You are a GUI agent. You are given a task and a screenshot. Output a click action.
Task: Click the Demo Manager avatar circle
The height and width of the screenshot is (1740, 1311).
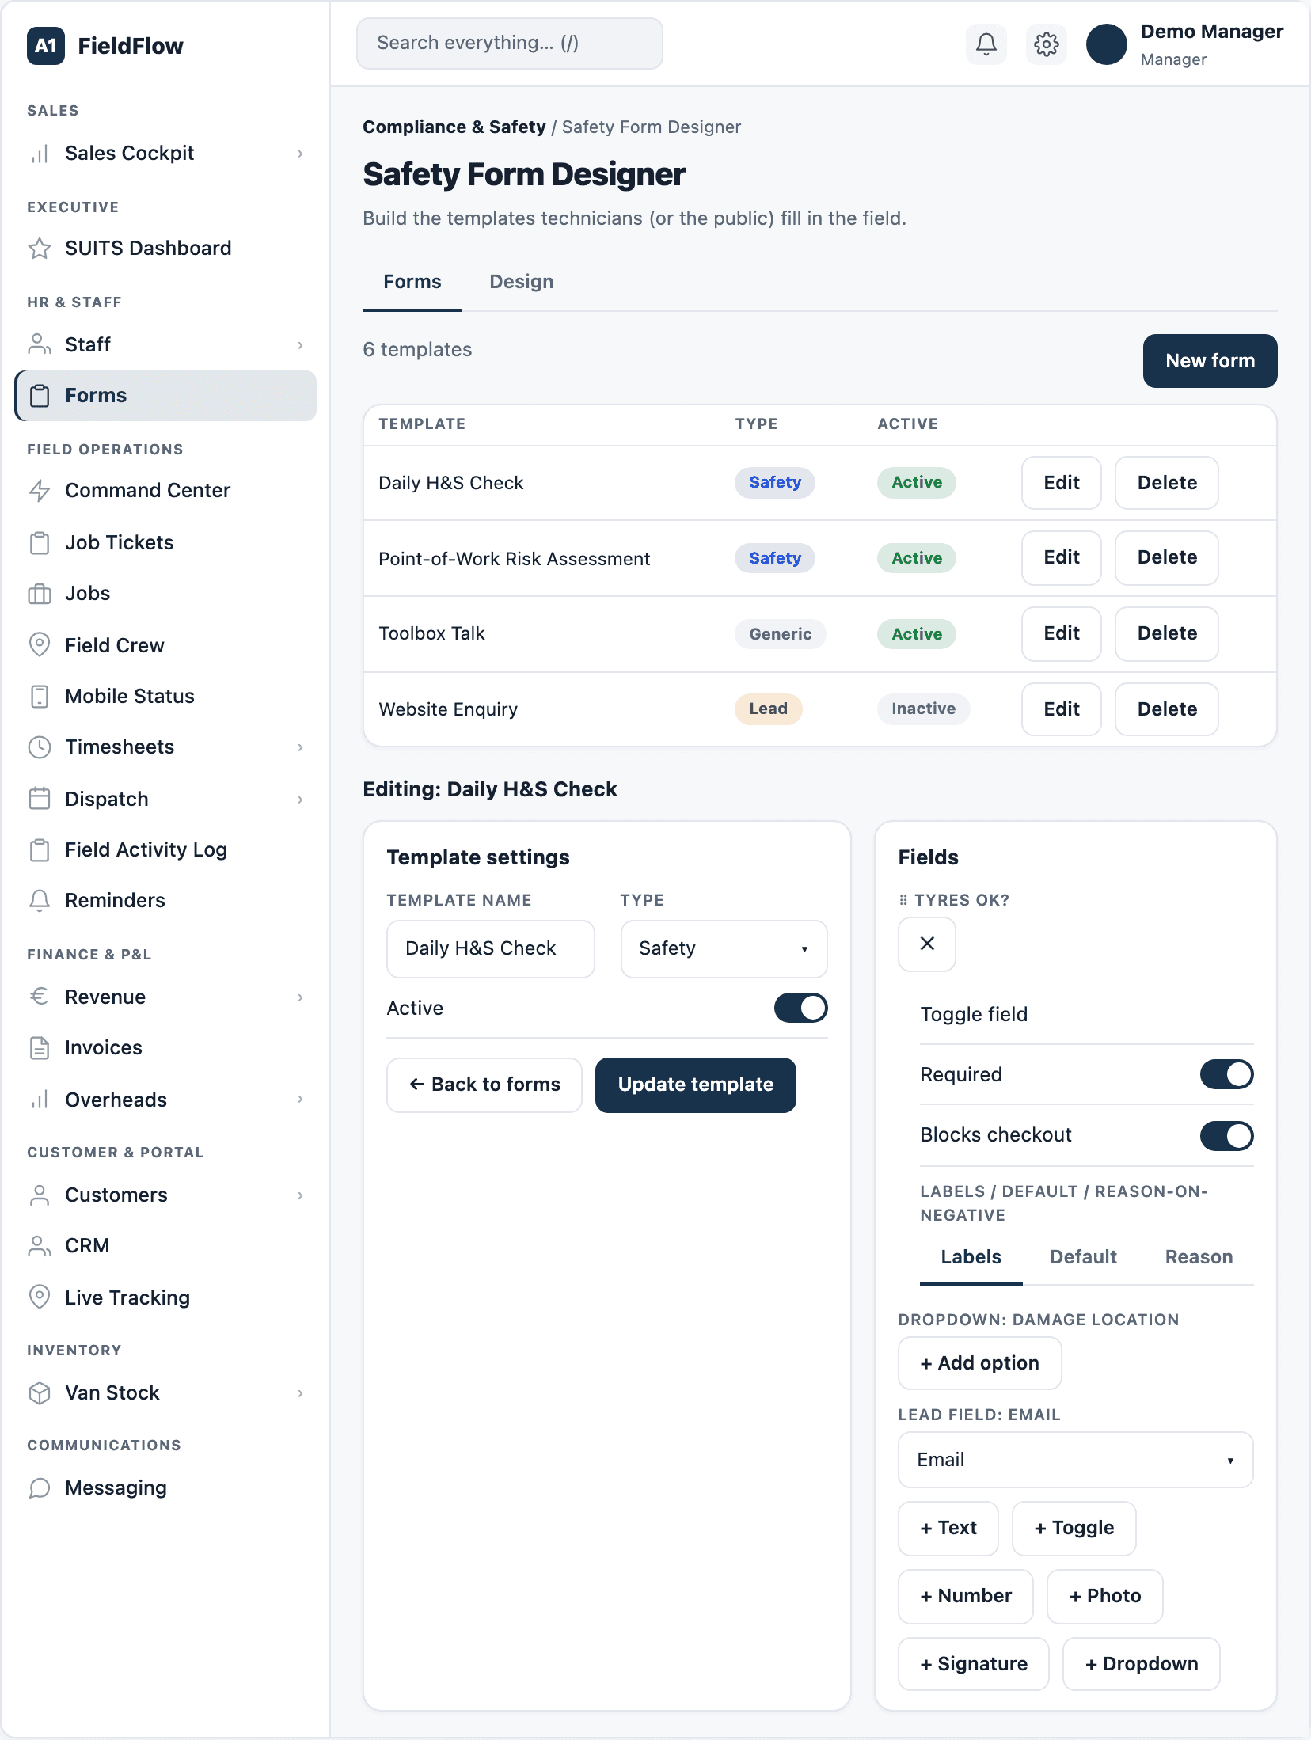click(1107, 44)
